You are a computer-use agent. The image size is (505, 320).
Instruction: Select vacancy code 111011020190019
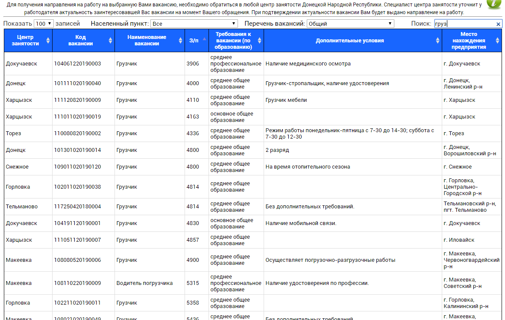pyautogui.click(x=77, y=117)
